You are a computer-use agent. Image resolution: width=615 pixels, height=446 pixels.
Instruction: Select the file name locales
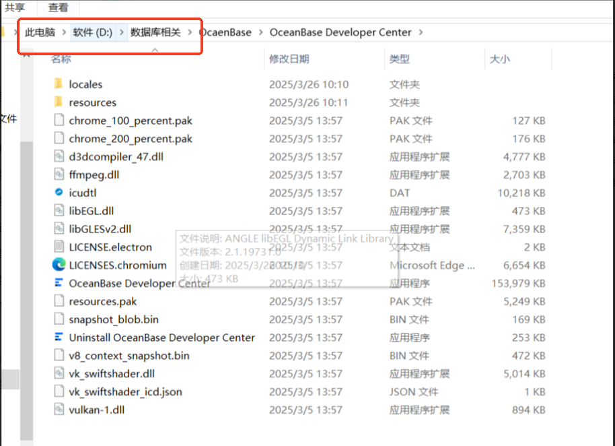coord(85,84)
